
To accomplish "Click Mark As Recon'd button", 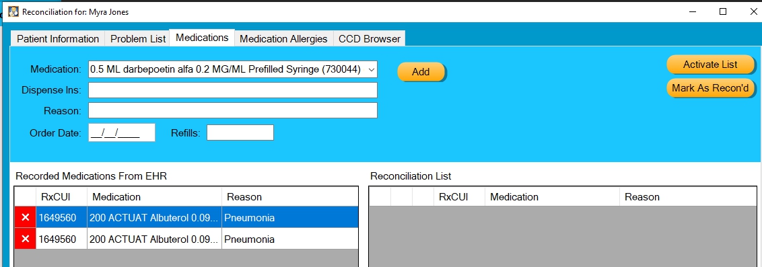I will point(710,88).
